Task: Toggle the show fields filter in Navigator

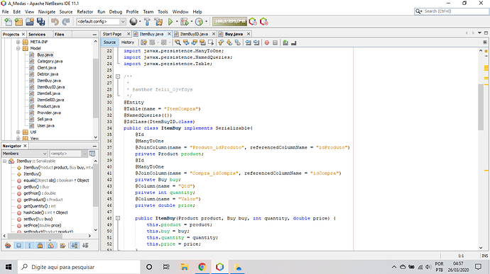Action: coord(18,246)
